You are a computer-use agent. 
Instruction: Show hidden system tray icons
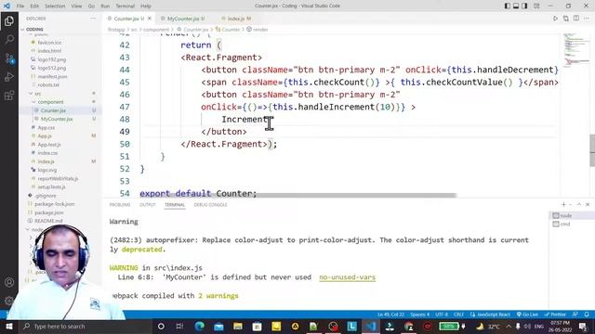point(509,326)
